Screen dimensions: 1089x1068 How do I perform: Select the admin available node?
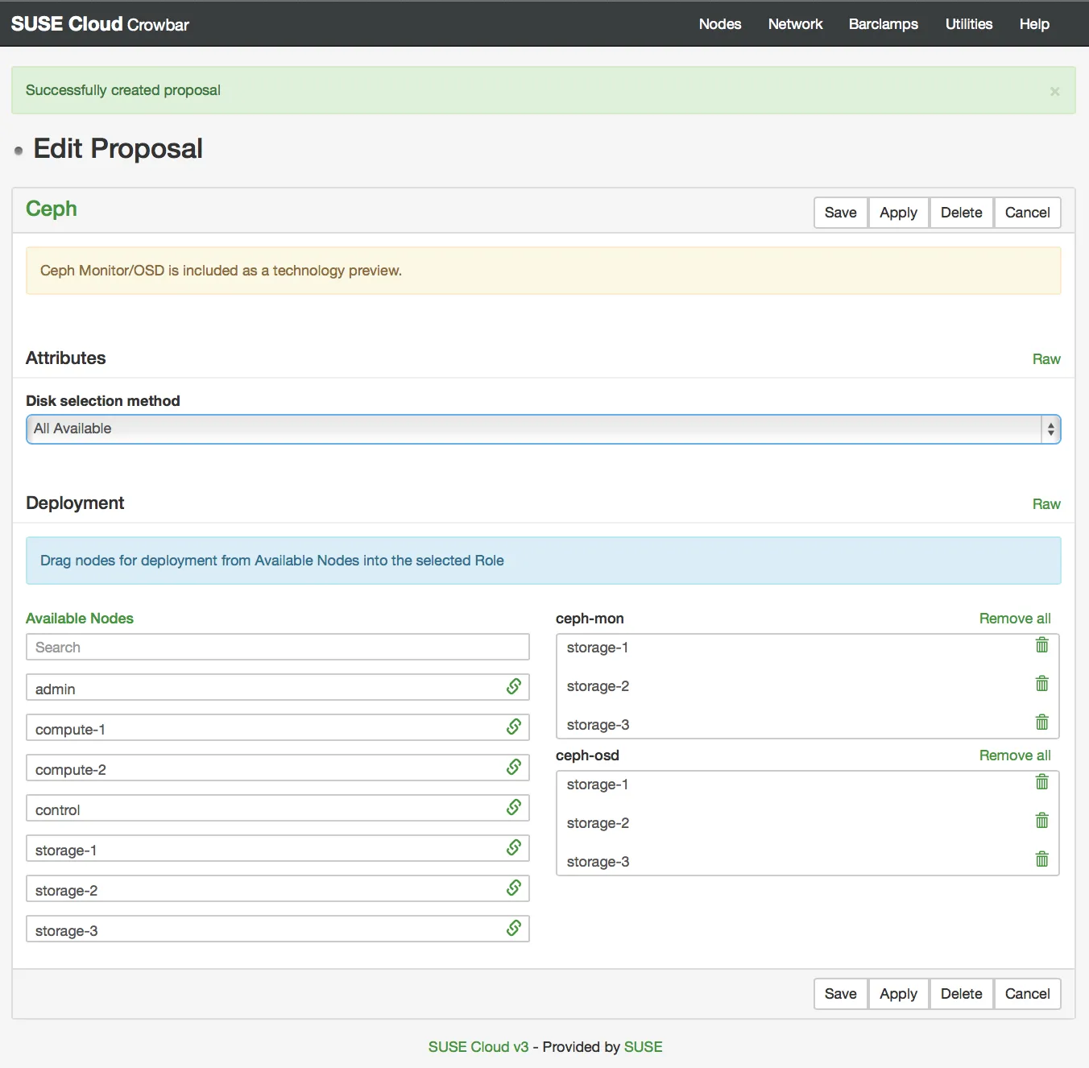(x=278, y=687)
